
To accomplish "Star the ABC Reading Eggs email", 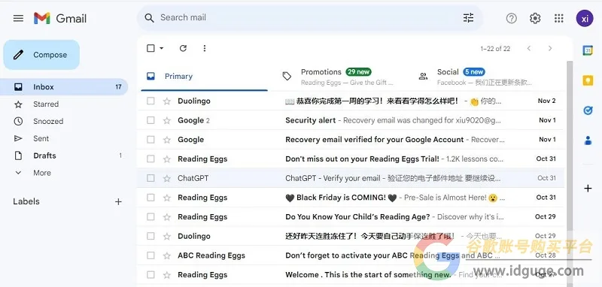I will pyautogui.click(x=166, y=255).
